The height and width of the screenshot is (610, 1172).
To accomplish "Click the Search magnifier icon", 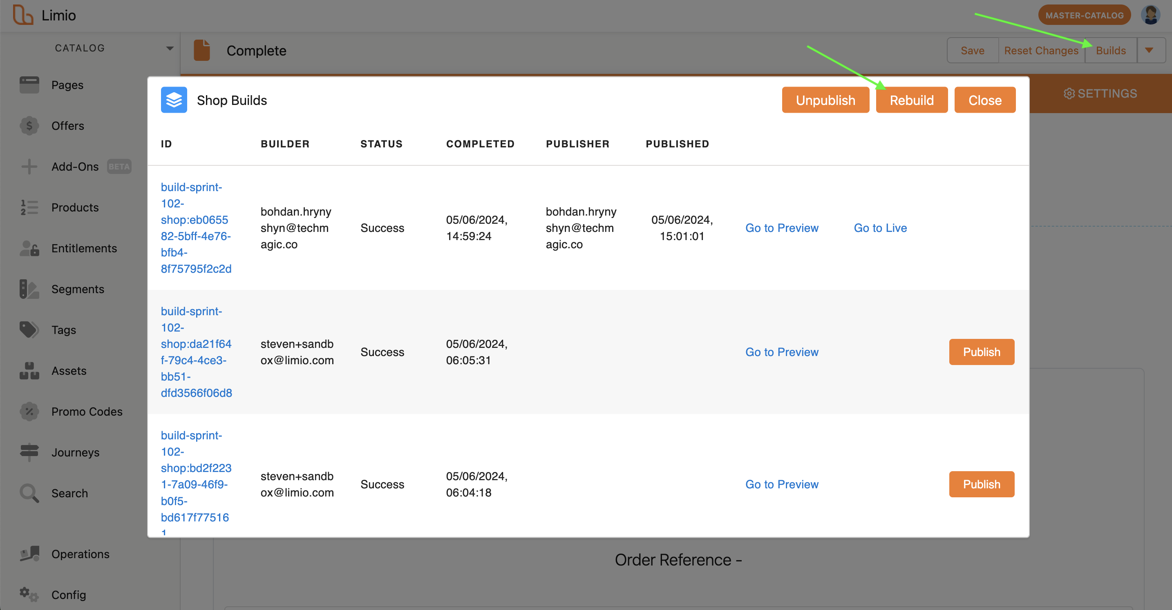I will (x=29, y=493).
